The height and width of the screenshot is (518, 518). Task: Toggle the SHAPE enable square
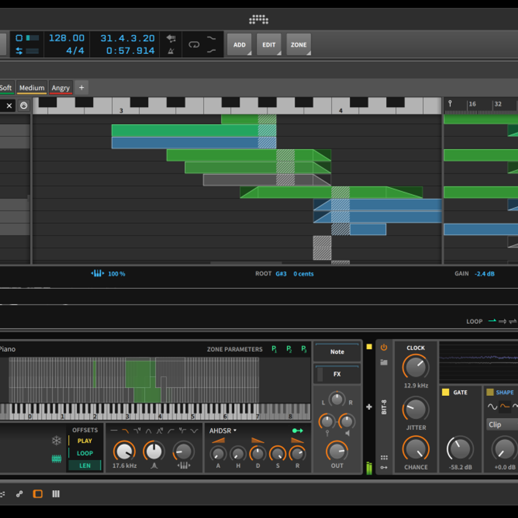click(490, 392)
